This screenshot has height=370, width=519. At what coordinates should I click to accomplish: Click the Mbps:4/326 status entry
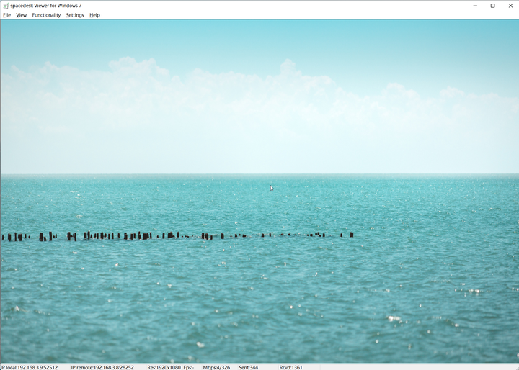pos(216,367)
